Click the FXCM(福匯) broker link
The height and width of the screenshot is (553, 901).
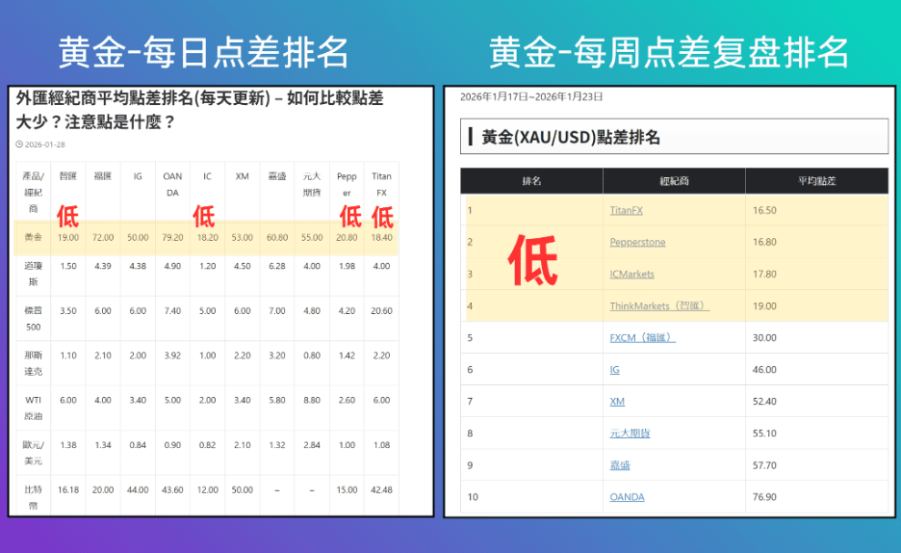642,337
